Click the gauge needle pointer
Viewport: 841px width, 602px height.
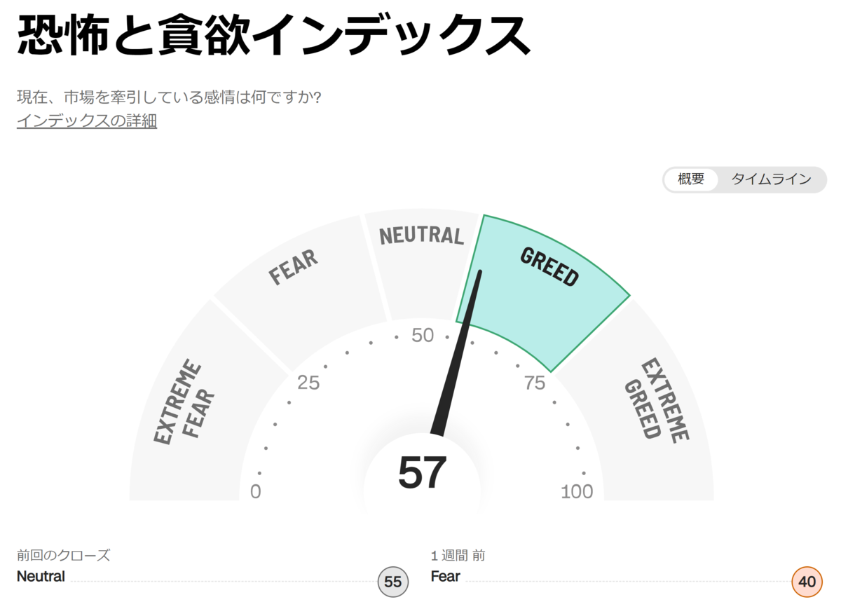458,350
